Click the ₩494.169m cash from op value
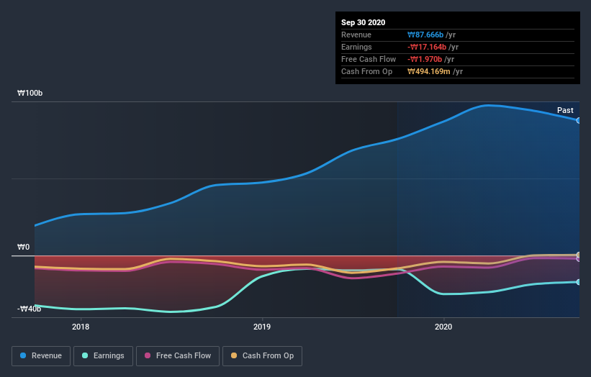 click(x=428, y=71)
